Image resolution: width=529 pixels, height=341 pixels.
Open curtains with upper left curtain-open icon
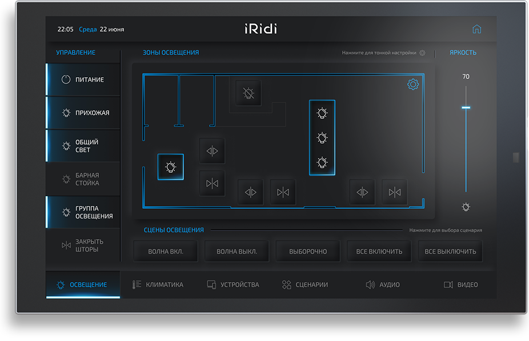[212, 150]
